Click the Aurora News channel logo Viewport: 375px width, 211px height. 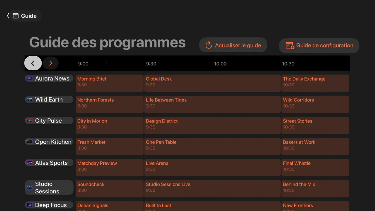point(29,78)
